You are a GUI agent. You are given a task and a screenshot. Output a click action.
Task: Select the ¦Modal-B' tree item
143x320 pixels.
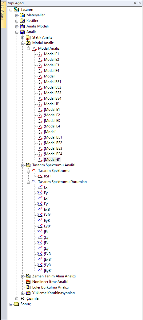pyautogui.click(x=52, y=160)
